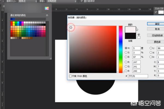Pick the cyan swatch in first palette row
Viewport: 164px width, 109px height.
[18, 22]
